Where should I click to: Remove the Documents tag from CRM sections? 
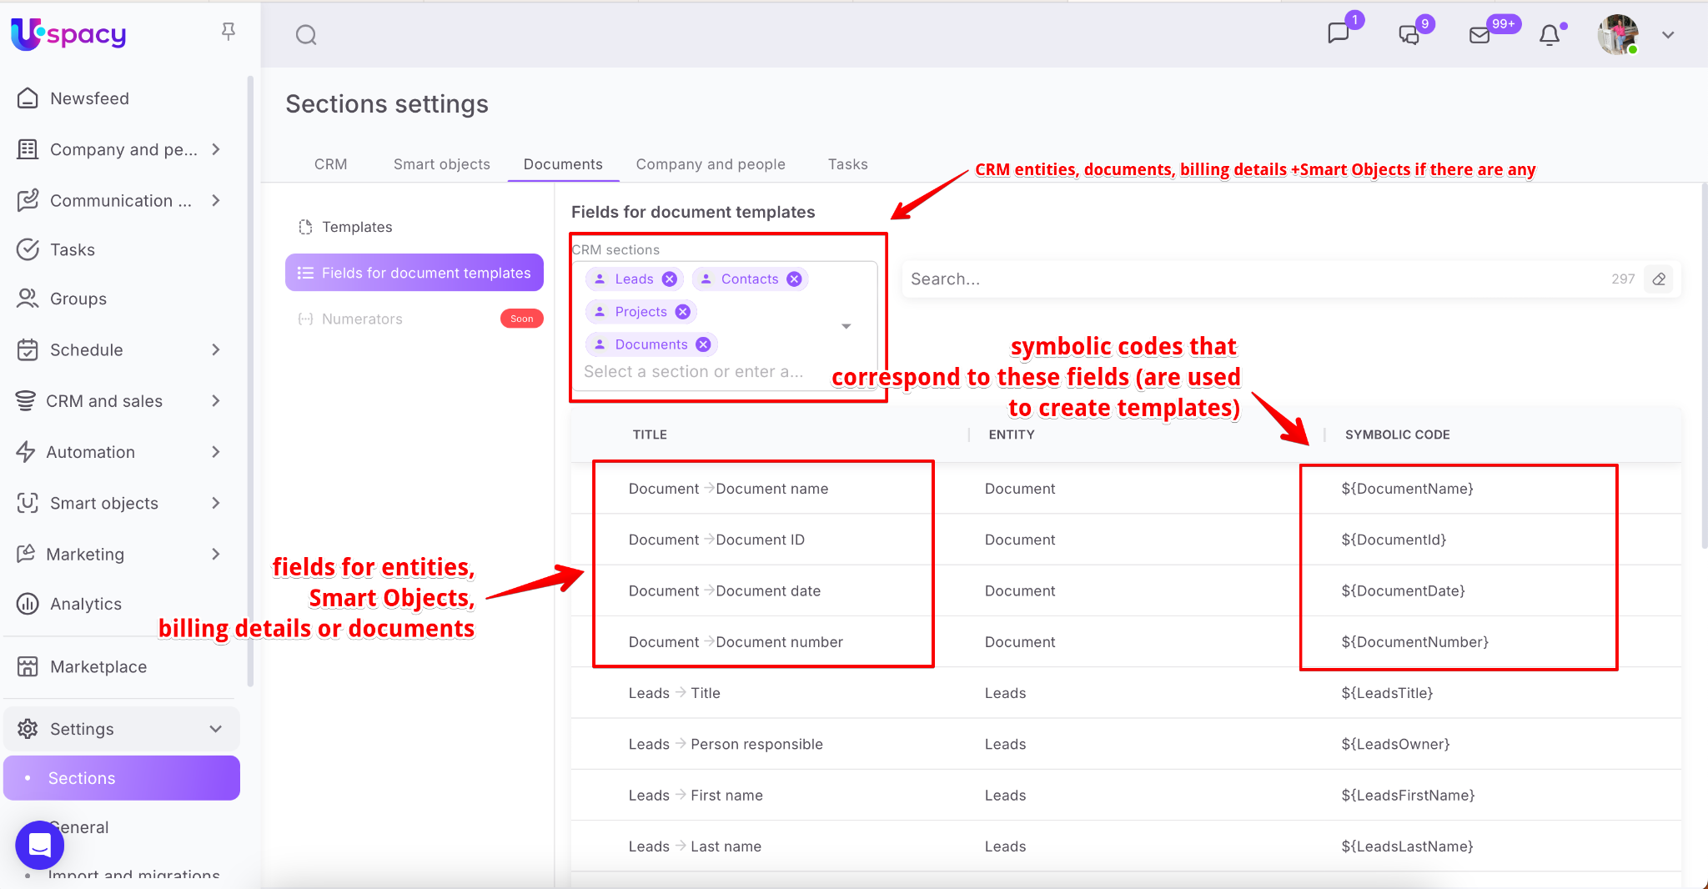(x=703, y=344)
